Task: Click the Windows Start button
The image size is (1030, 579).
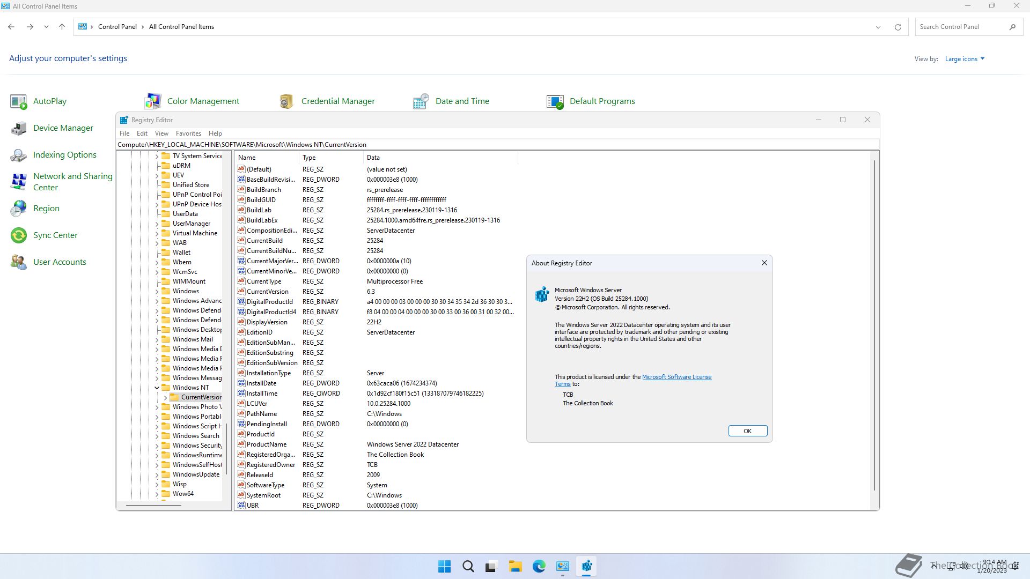Action: point(444,566)
